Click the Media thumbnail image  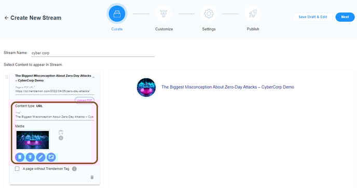pos(33,140)
